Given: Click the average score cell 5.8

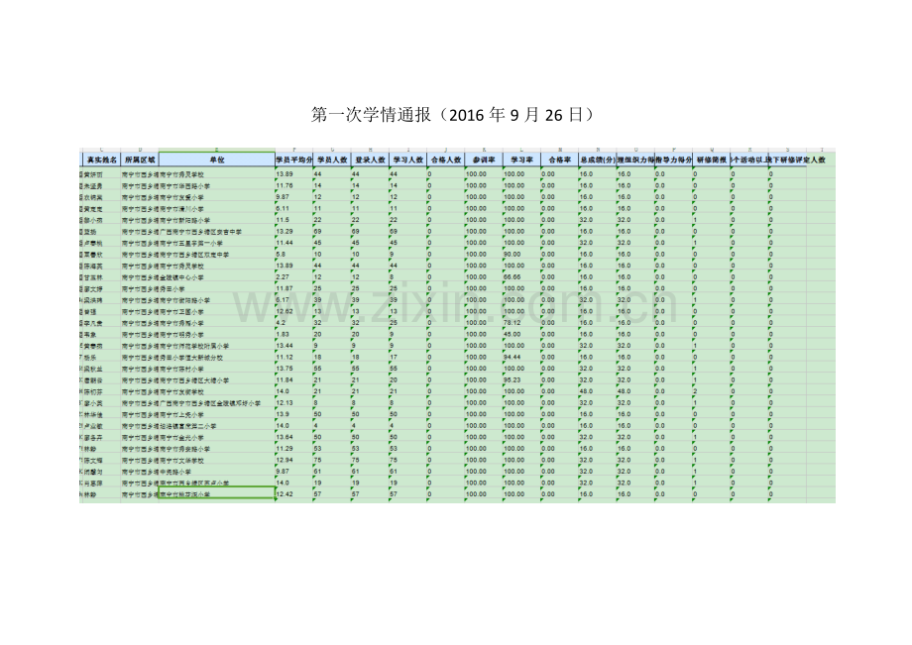Looking at the screenshot, I should click(293, 255).
